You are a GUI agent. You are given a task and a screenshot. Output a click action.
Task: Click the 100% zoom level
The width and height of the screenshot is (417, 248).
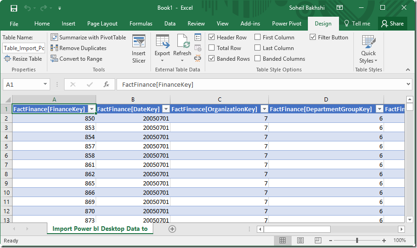[x=399, y=240]
